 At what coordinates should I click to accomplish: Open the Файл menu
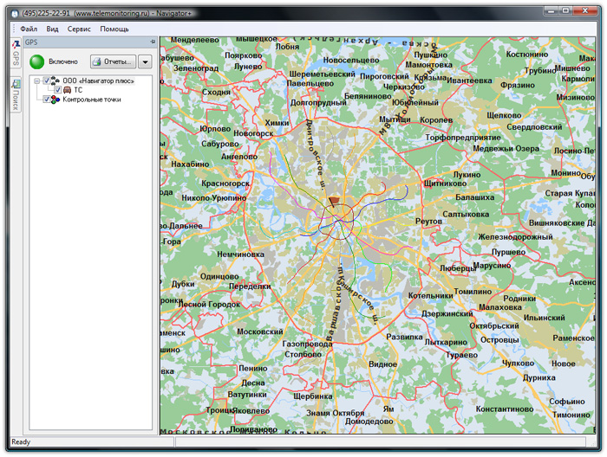[x=29, y=29]
